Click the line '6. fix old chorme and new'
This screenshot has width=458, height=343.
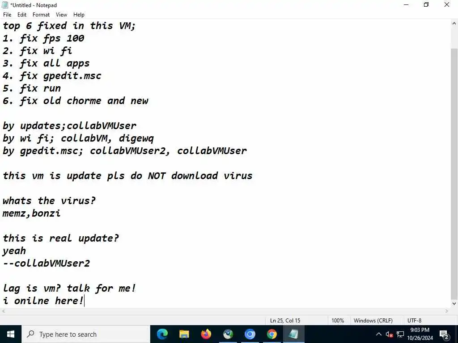75,101
